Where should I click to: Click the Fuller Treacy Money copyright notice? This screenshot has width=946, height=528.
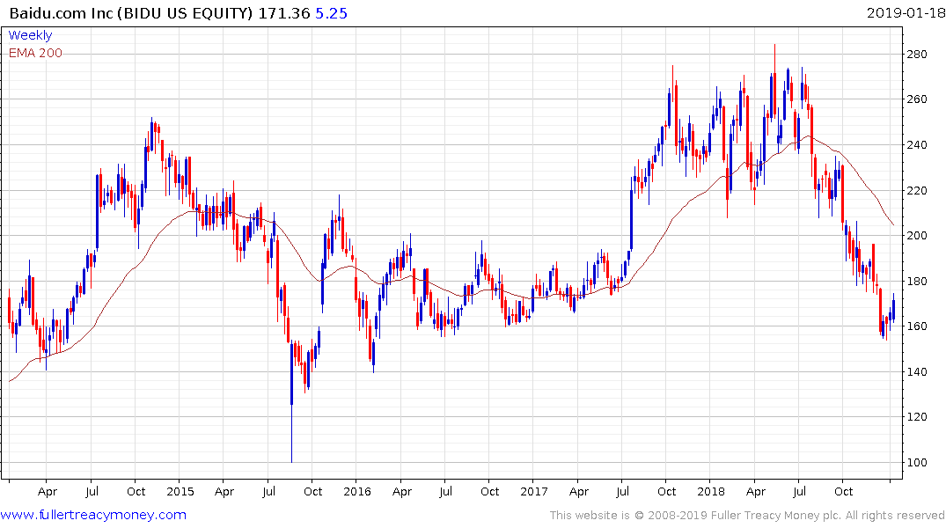747,515
